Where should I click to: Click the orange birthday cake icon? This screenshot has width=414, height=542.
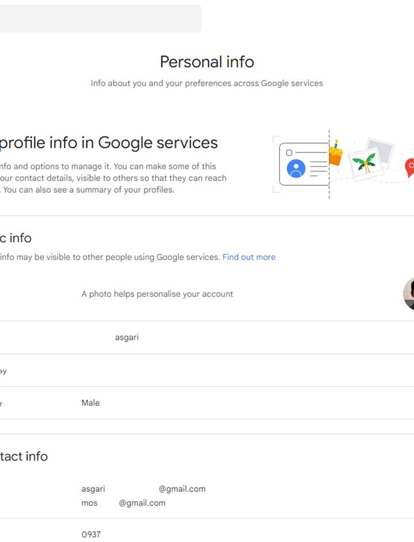tap(335, 154)
